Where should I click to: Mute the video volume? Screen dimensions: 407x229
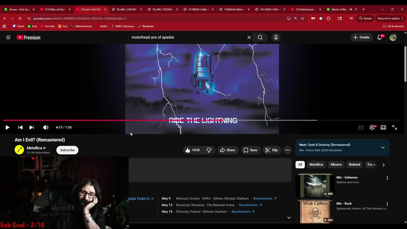click(x=46, y=127)
